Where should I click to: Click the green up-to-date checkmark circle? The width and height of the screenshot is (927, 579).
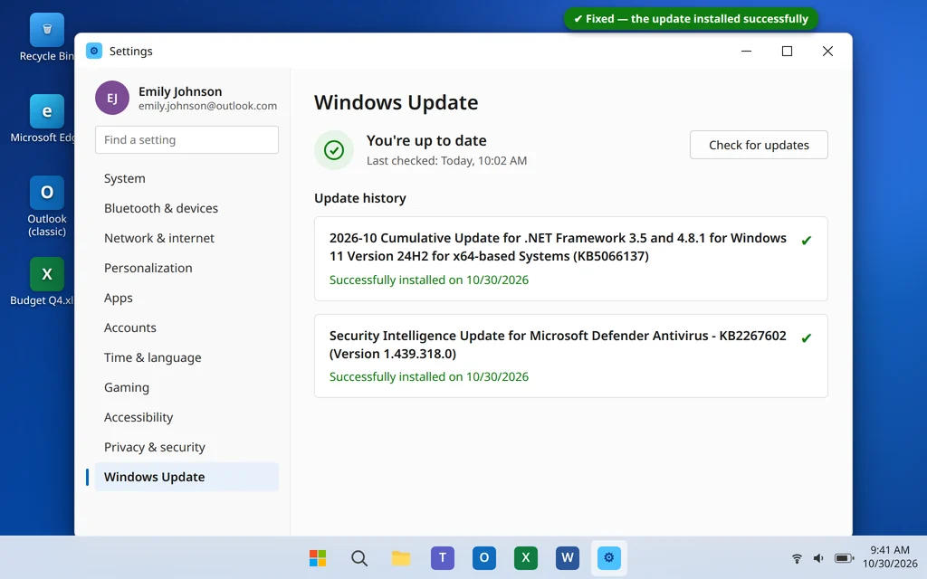[x=334, y=150]
